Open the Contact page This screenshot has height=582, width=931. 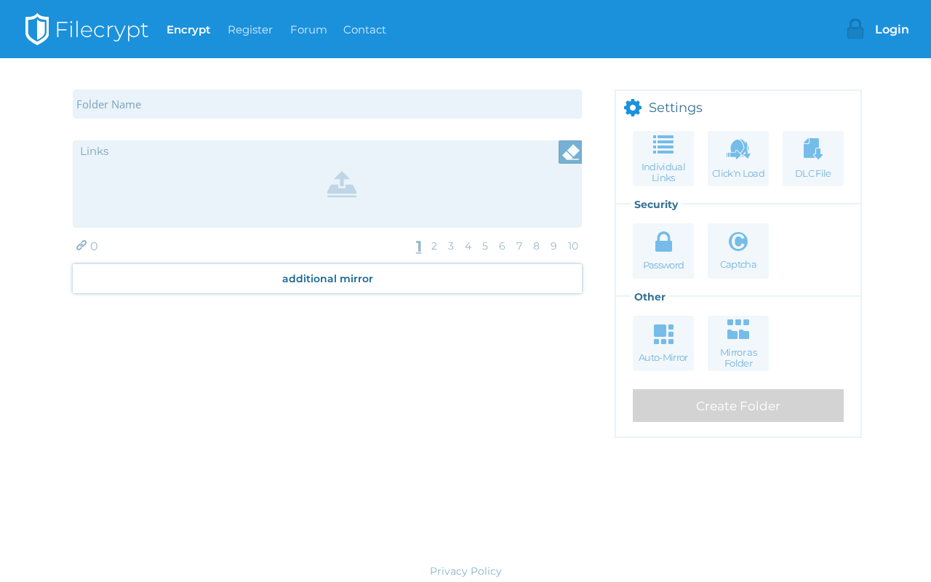(x=364, y=30)
